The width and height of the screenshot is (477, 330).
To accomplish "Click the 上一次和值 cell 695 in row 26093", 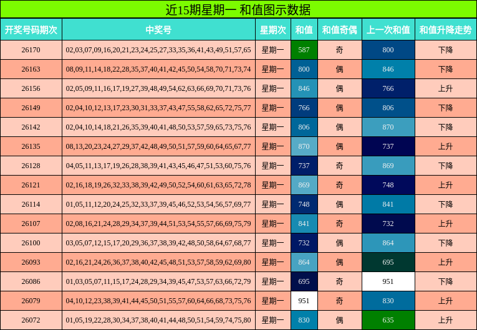I will point(388,262).
